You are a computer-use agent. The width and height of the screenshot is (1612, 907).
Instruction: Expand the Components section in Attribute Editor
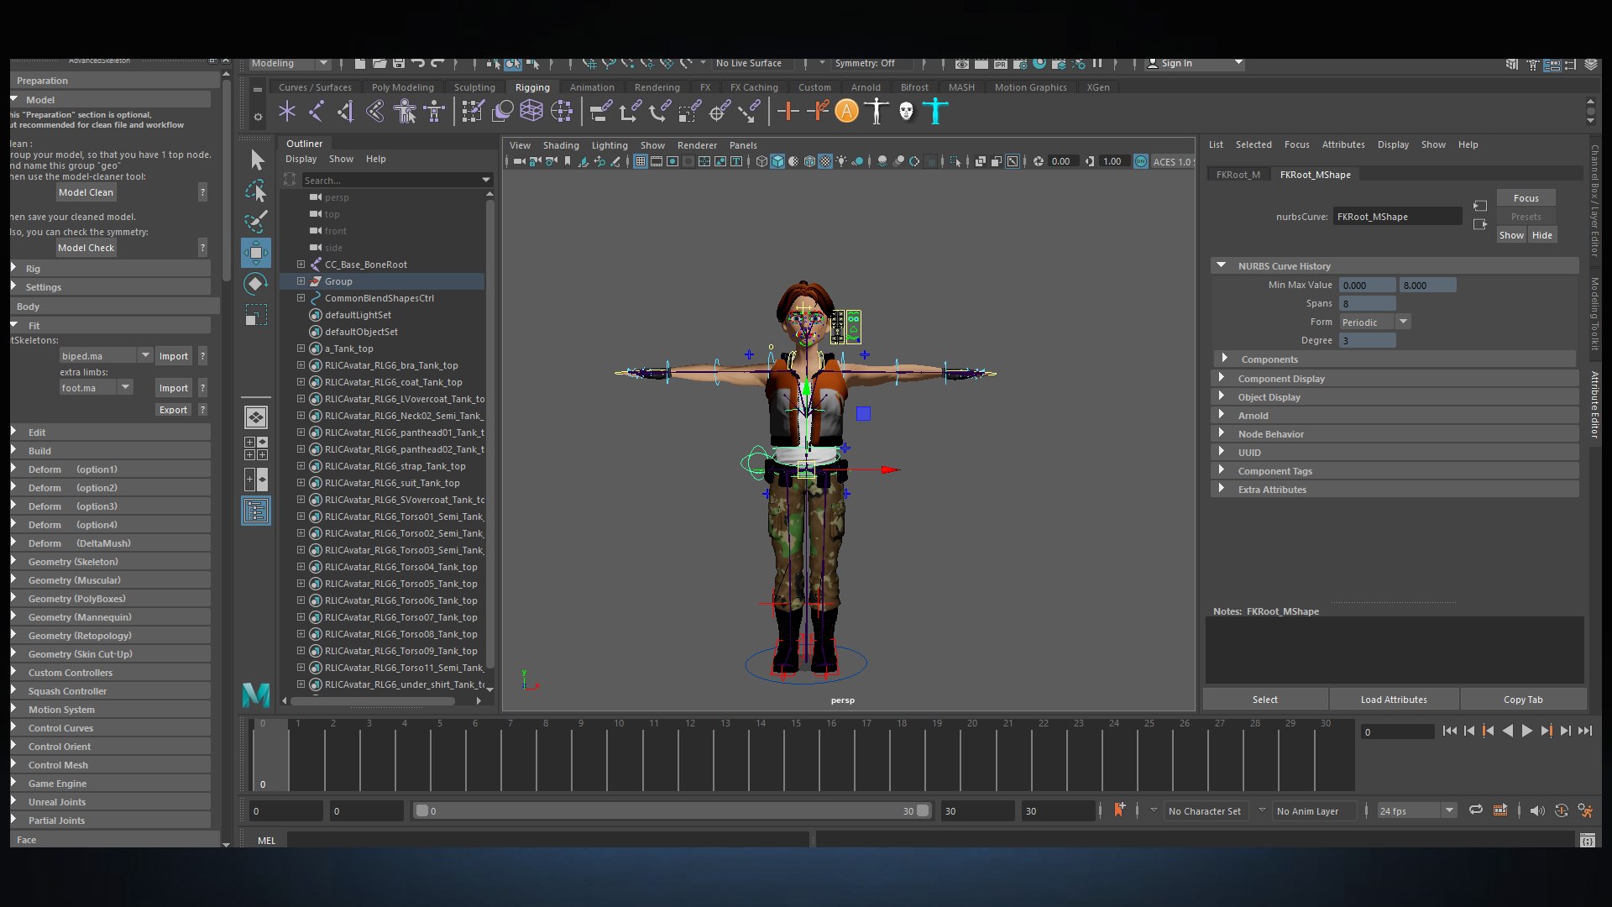click(x=1395, y=359)
